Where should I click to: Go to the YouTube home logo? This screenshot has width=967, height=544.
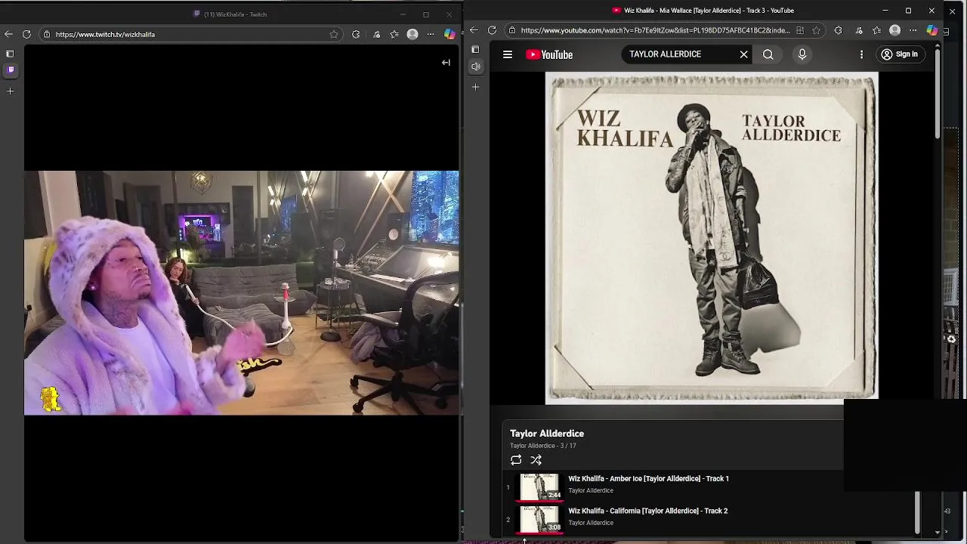tap(549, 54)
